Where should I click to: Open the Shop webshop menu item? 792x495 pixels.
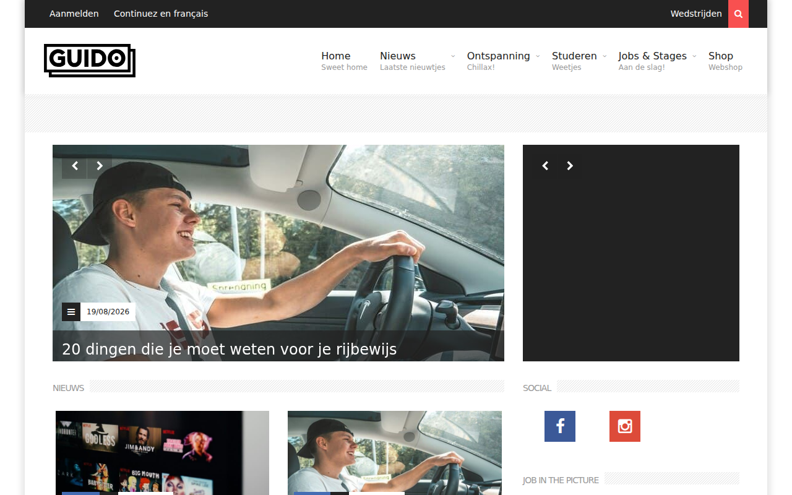[725, 61]
